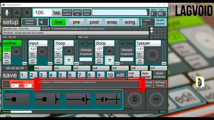
Task: Click the 2loop loopsize light bar
Action: pos(126,59)
